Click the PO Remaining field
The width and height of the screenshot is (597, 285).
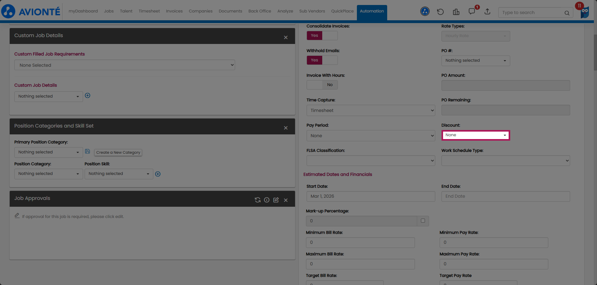506,110
